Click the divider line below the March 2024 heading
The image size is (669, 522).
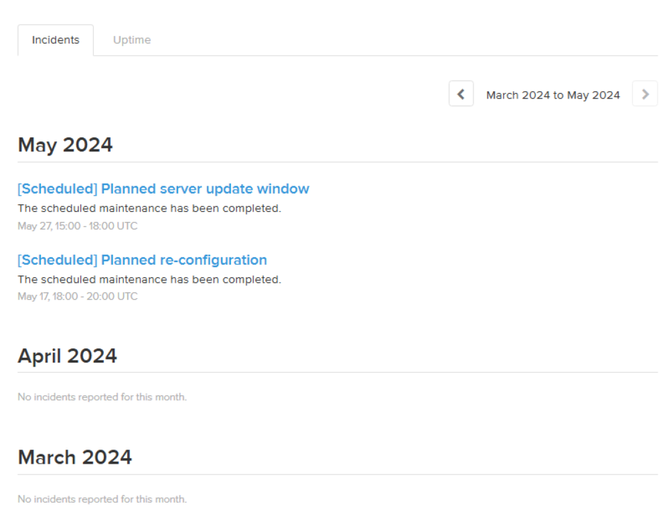[x=338, y=474]
